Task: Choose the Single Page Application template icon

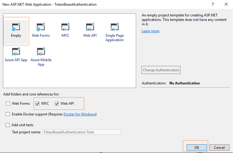Action: [x=115, y=27]
